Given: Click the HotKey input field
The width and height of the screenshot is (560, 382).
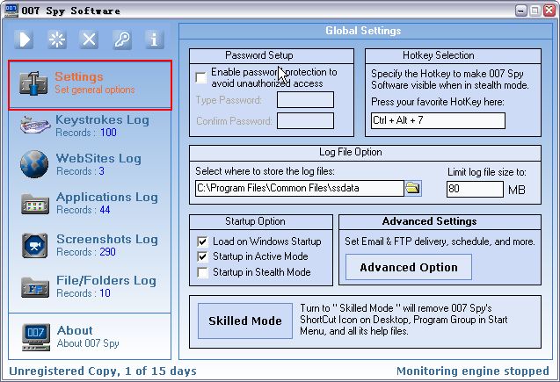Looking at the screenshot, I should click(438, 120).
